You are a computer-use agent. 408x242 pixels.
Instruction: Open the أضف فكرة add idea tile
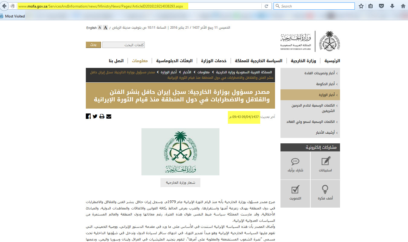click(x=325, y=194)
